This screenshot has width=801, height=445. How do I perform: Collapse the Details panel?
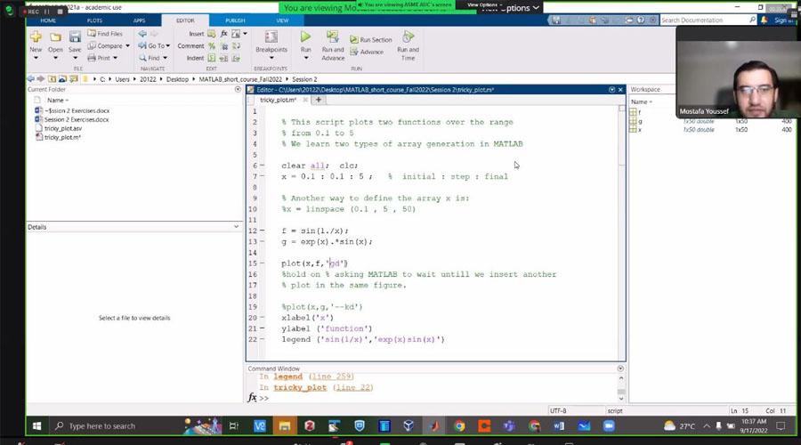click(x=236, y=227)
